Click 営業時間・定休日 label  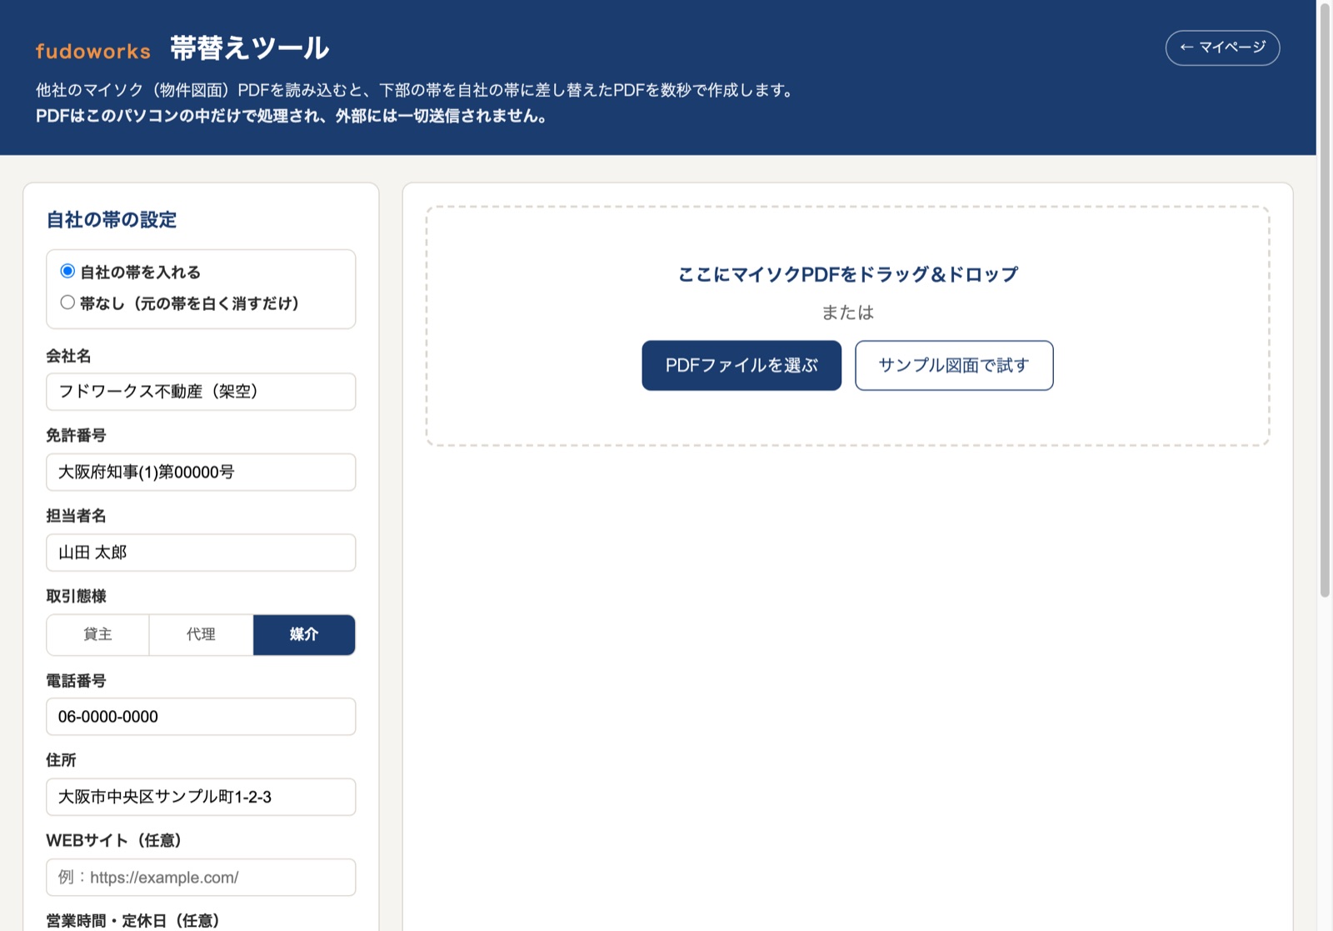133,920
